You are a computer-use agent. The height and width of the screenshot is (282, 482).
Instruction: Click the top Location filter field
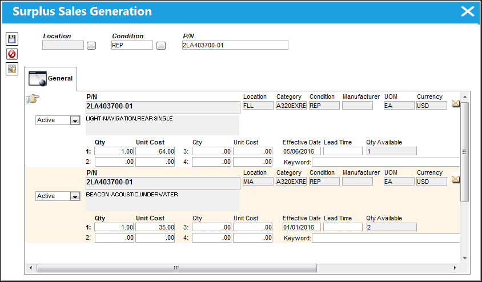point(63,45)
